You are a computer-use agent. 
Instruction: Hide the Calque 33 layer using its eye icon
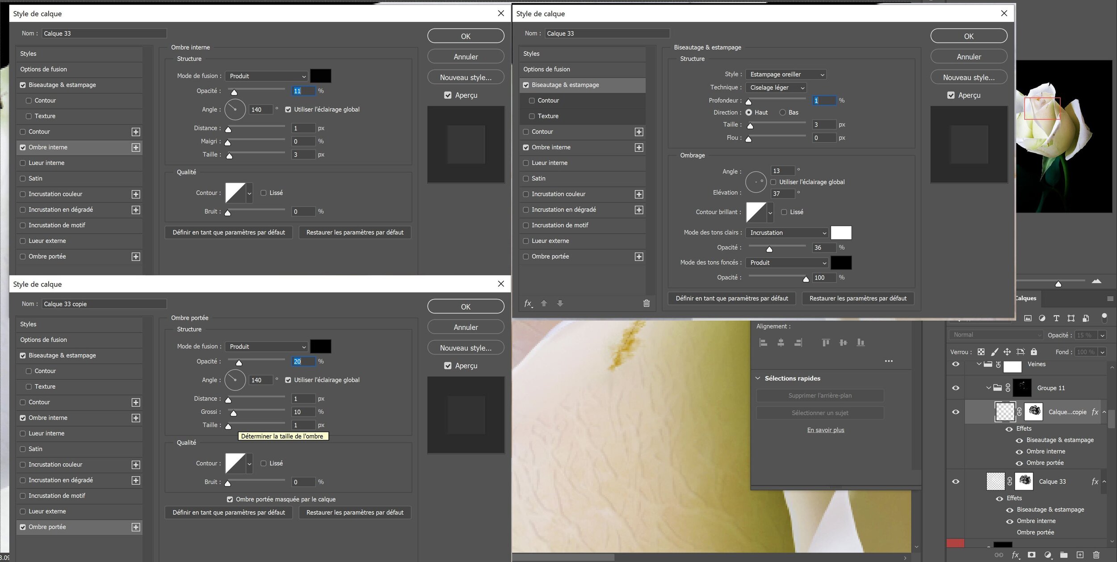[956, 482]
